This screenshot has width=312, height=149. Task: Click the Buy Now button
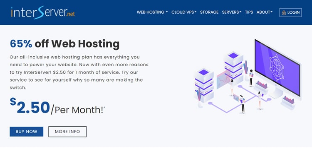coord(27,132)
